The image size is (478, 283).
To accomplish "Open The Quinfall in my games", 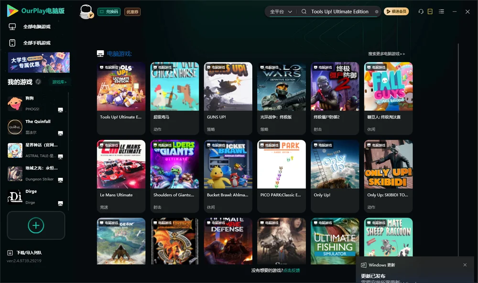I will point(36,127).
